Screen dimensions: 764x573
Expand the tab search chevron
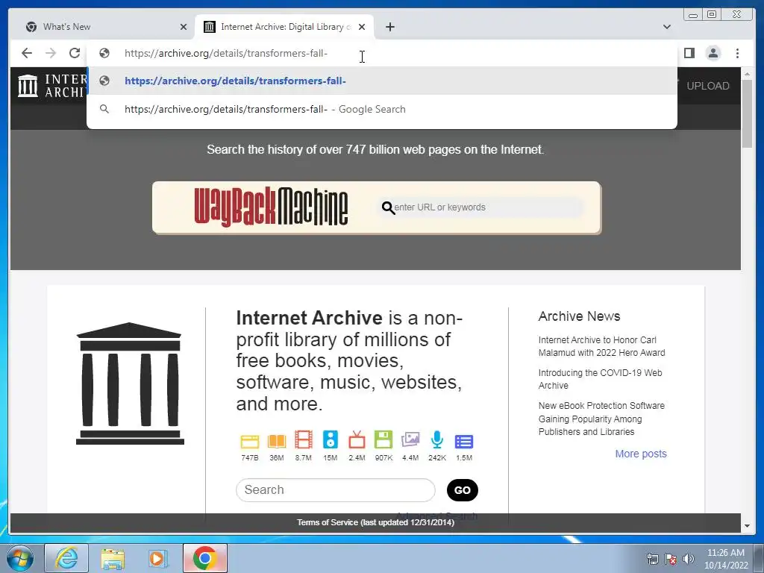tap(666, 27)
